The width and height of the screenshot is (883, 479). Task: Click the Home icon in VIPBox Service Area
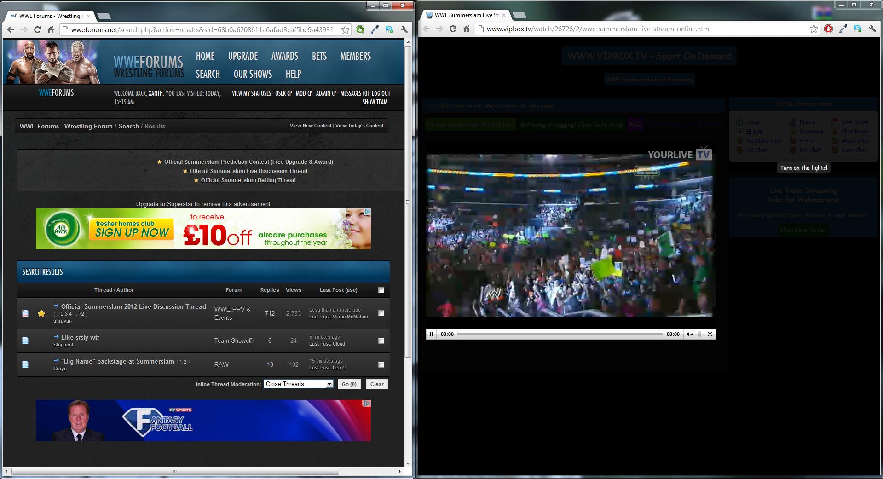coord(739,122)
